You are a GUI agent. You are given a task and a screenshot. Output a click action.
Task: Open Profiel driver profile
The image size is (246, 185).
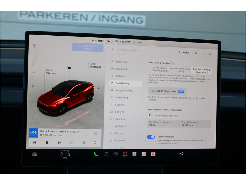pos(184,53)
